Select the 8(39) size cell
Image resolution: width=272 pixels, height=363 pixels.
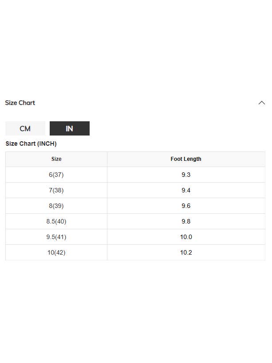coord(56,206)
